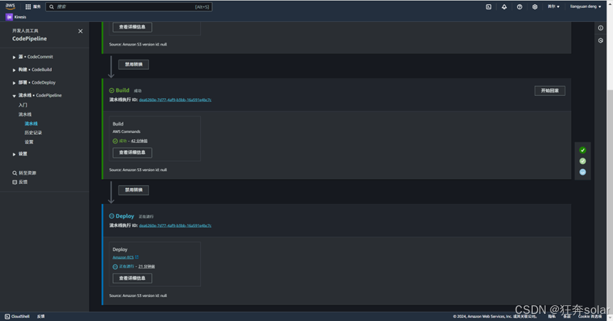Click 查看详细信息 in Build action card
The width and height of the screenshot is (613, 321).
point(132,153)
